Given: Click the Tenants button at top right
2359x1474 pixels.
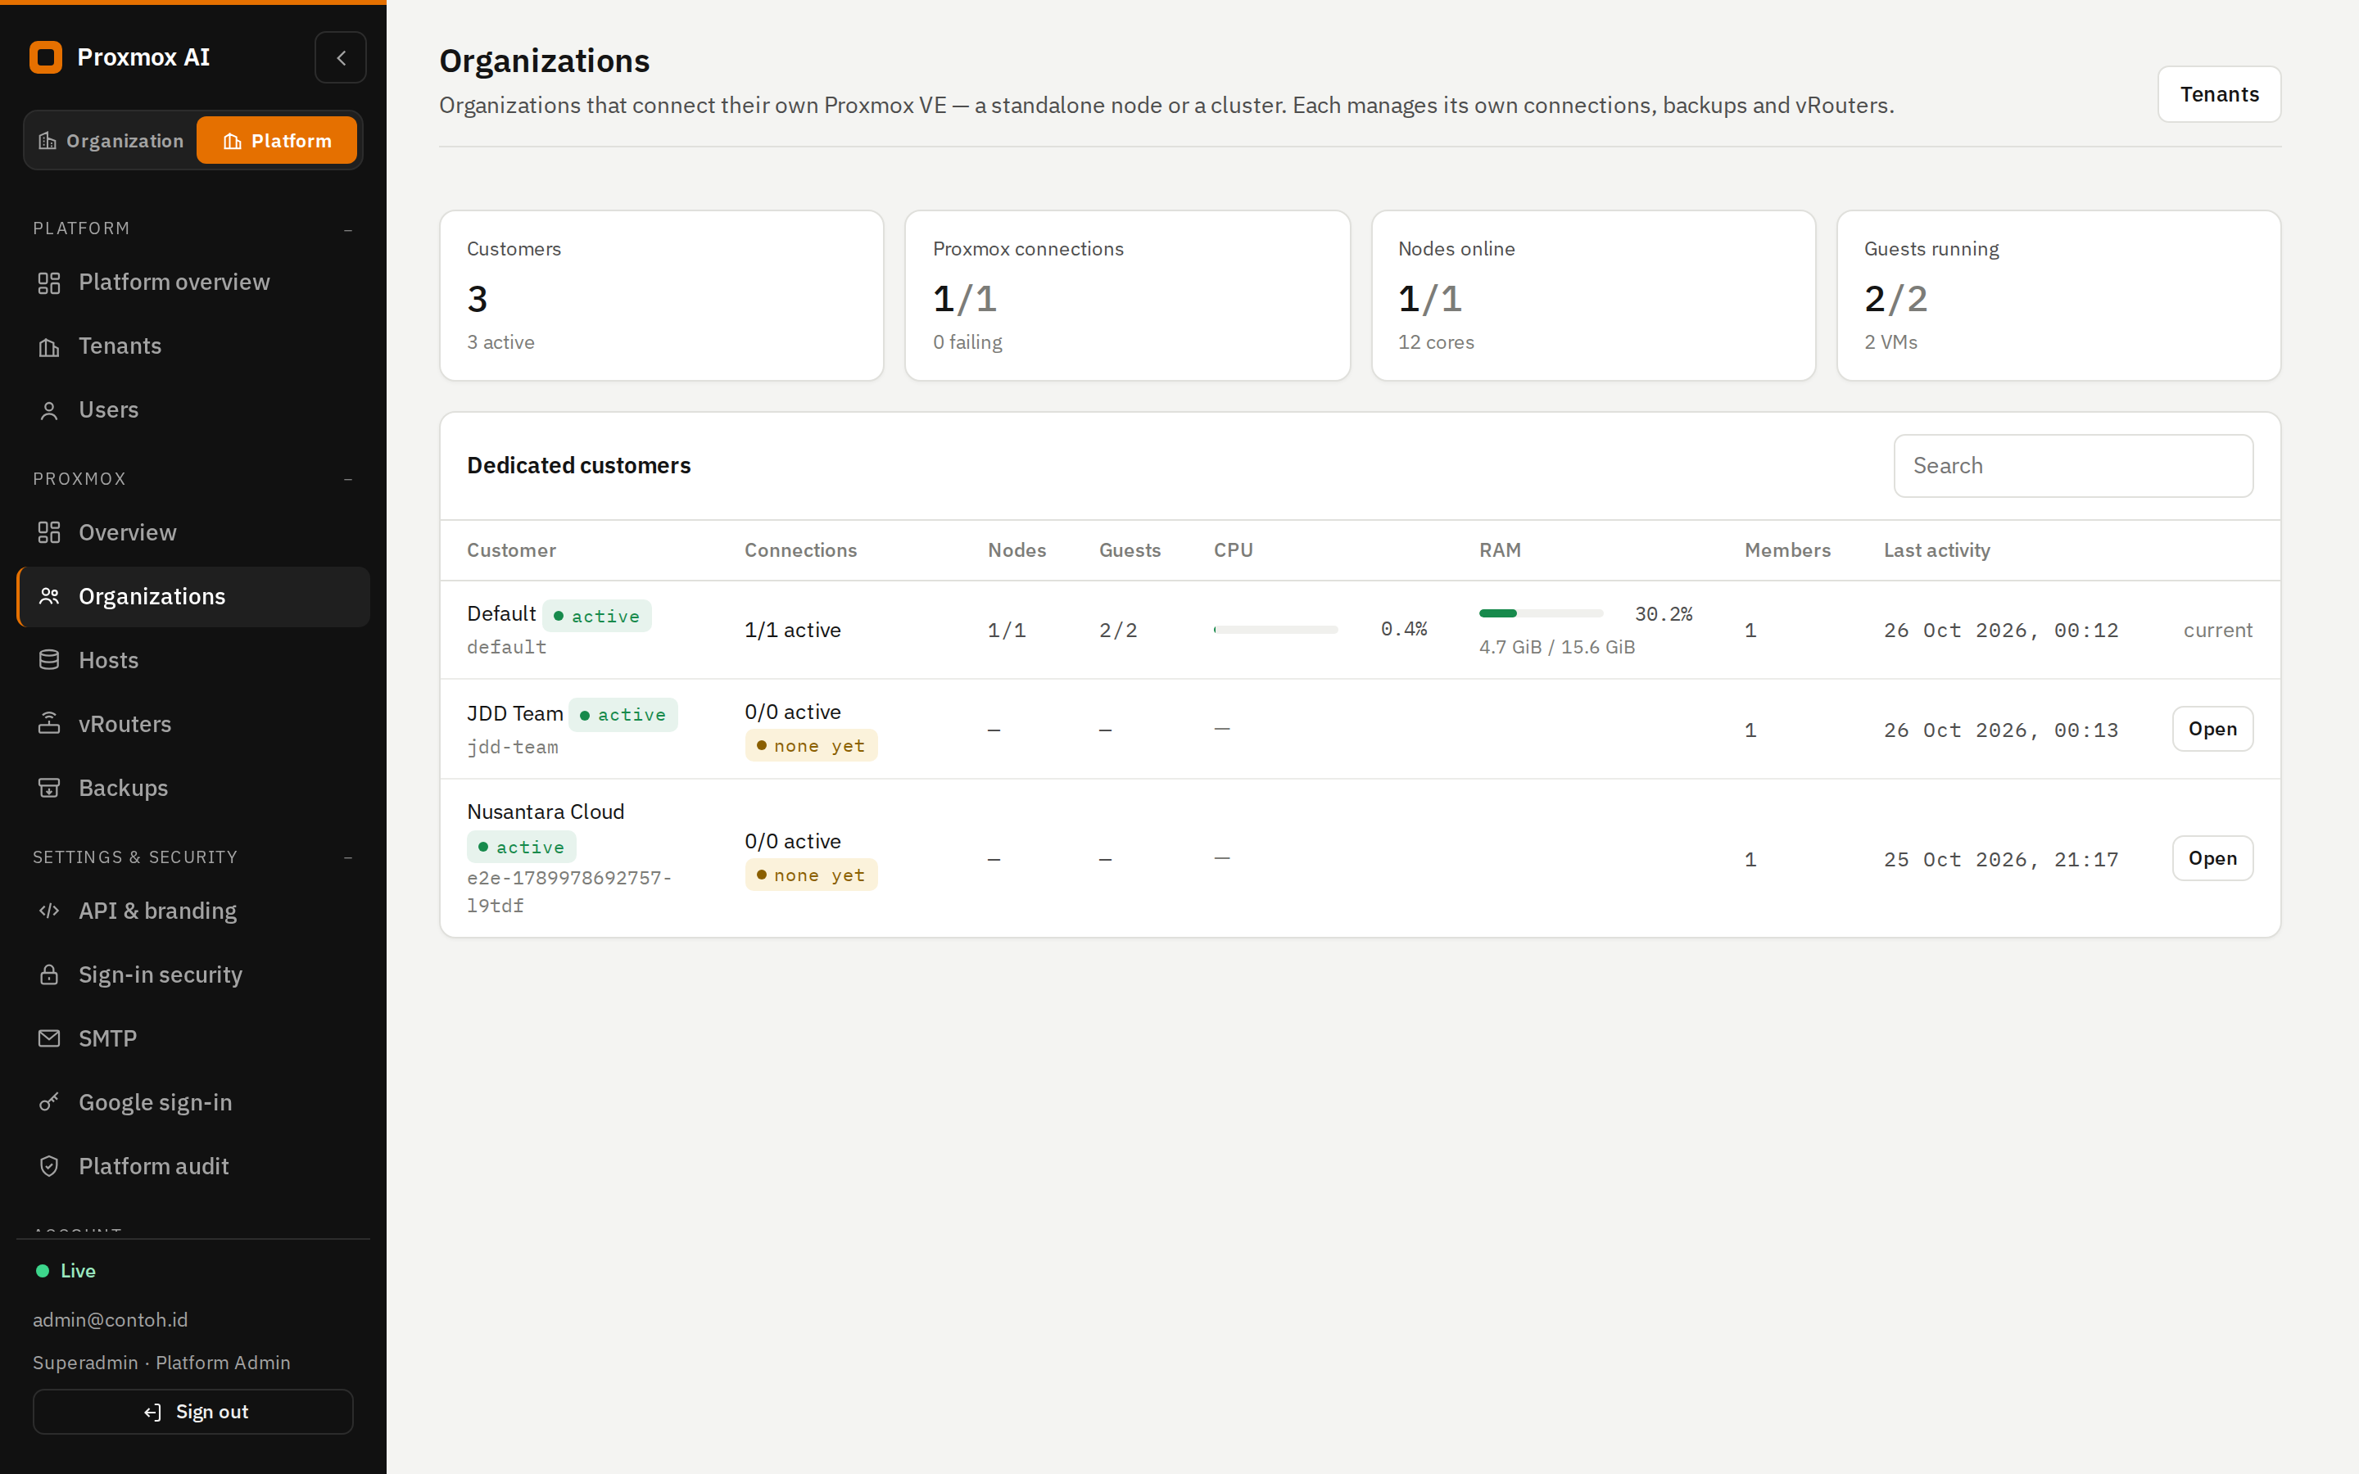Looking at the screenshot, I should tap(2219, 94).
